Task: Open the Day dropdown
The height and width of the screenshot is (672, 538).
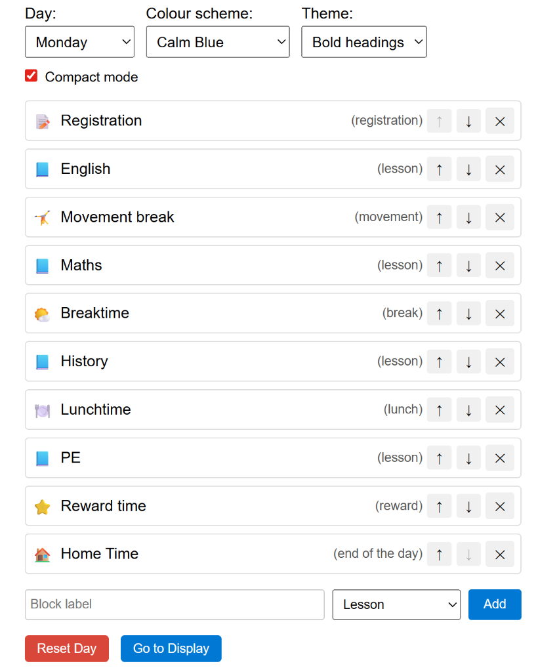Action: coord(79,41)
